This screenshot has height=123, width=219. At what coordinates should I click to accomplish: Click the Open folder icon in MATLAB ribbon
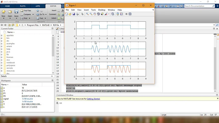coord(10,12)
